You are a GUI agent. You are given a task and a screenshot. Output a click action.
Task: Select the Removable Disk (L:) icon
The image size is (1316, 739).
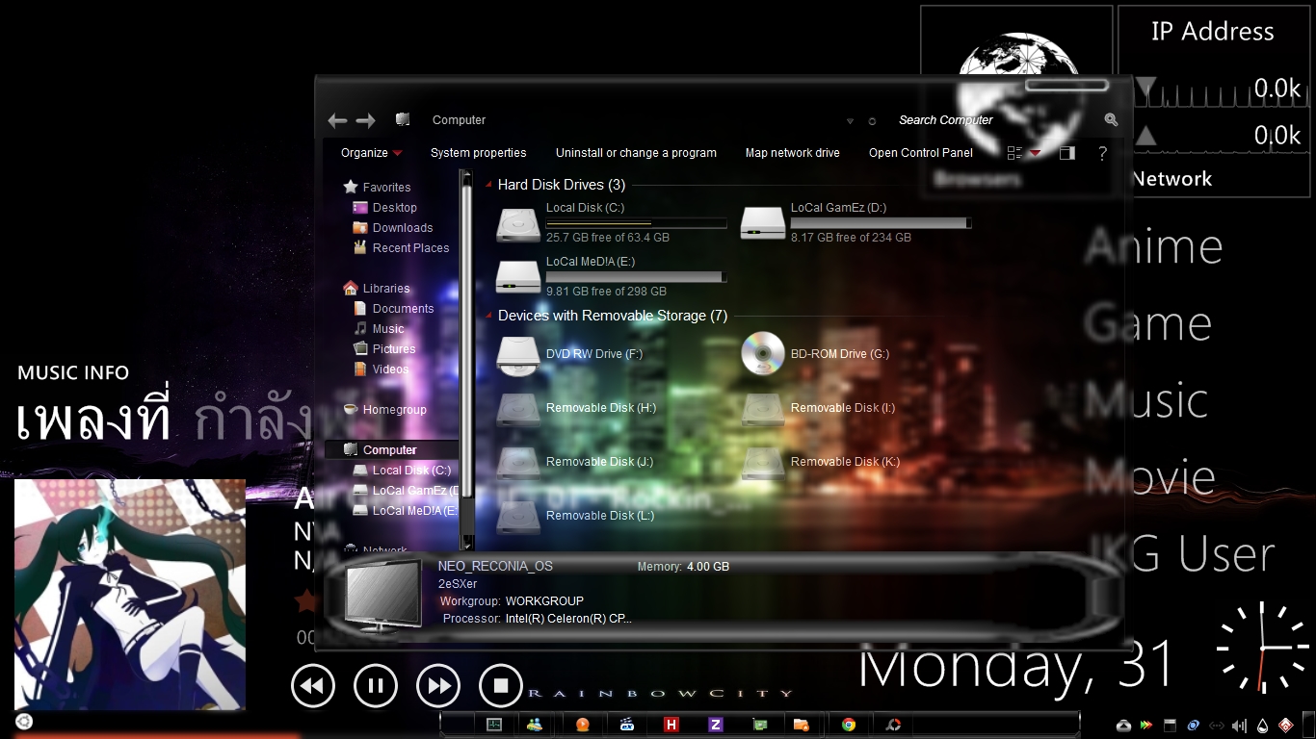click(518, 516)
